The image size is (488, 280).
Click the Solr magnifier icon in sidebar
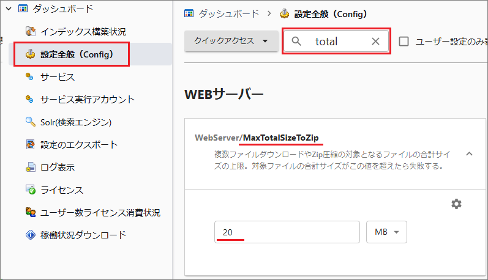coord(30,122)
